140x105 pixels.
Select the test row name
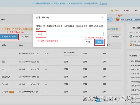point(4,62)
